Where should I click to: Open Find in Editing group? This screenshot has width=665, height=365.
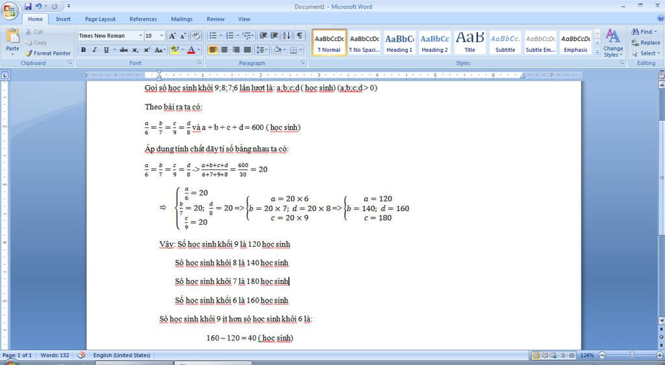[x=644, y=32]
